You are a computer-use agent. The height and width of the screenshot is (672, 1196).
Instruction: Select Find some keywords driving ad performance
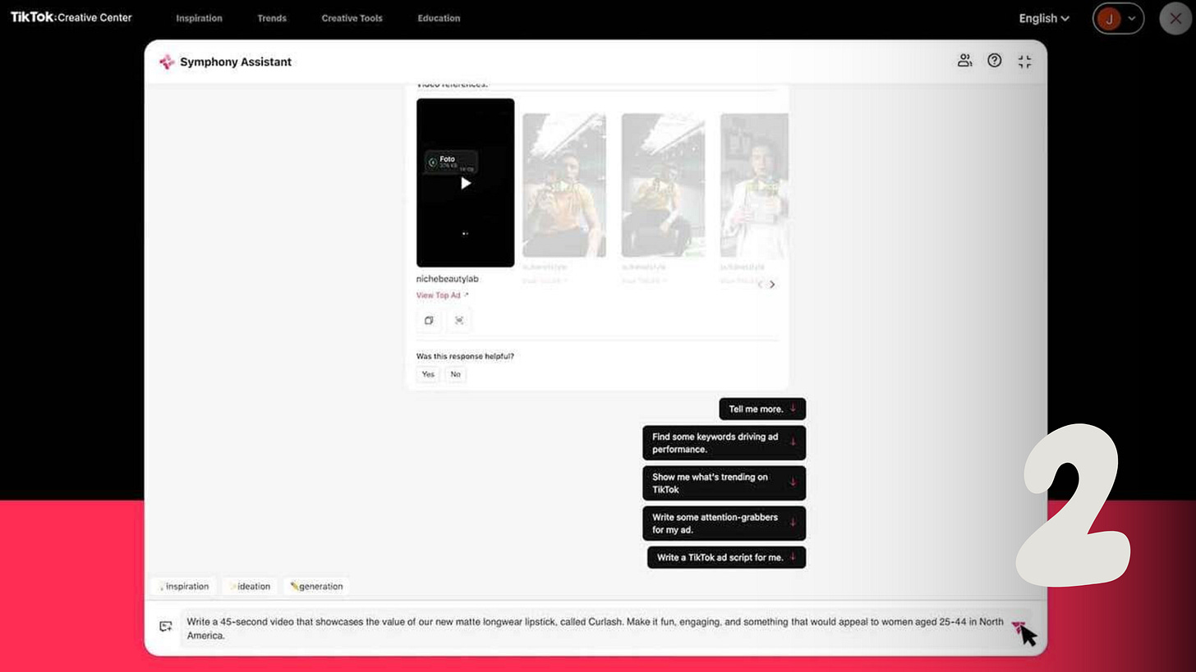(x=724, y=443)
